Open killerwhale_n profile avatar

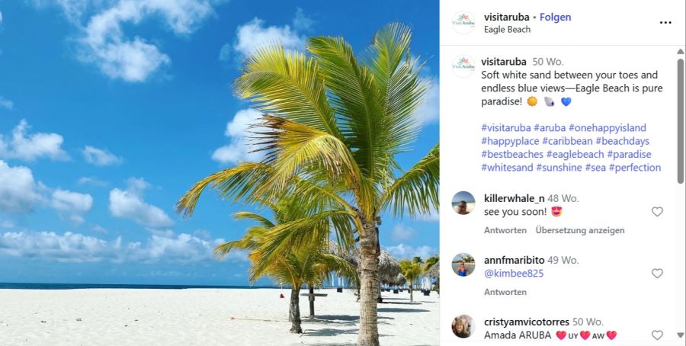(463, 203)
